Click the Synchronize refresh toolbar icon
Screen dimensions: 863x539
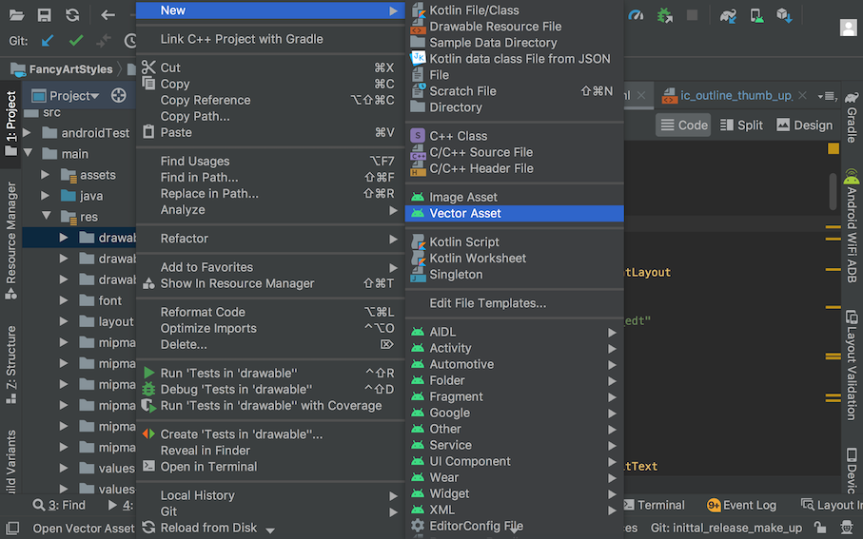click(72, 15)
